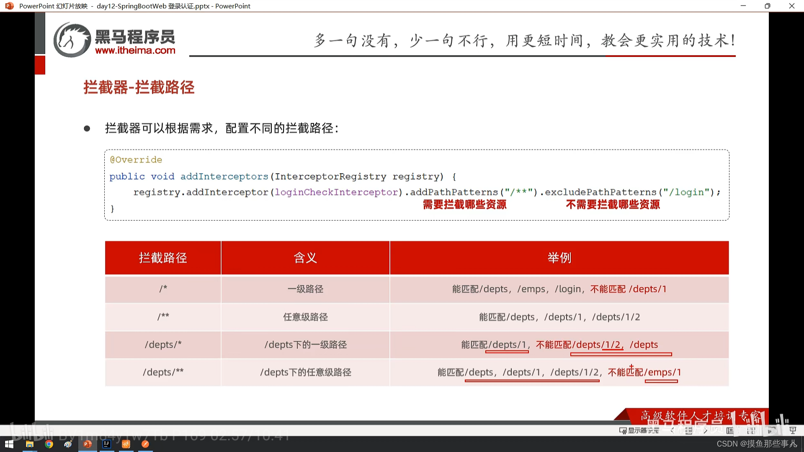Click 不能匹配/depts/1/2, /depts text
Viewport: 804px width, 452px height.
pyautogui.click(x=597, y=344)
